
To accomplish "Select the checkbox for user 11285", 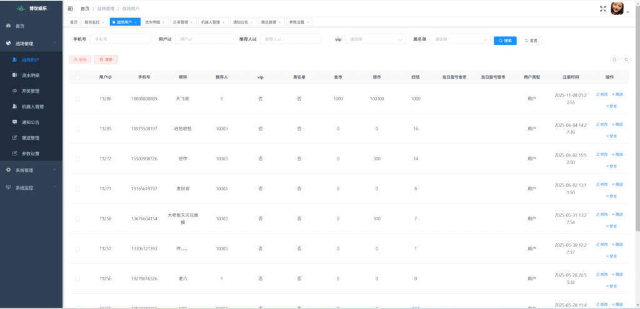I will 77,129.
